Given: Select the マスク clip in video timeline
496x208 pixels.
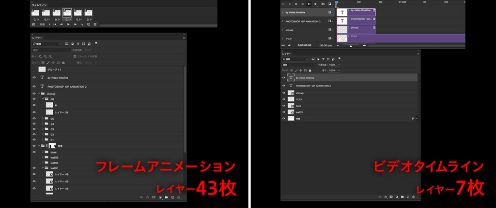Looking at the screenshot, I should (401, 38).
